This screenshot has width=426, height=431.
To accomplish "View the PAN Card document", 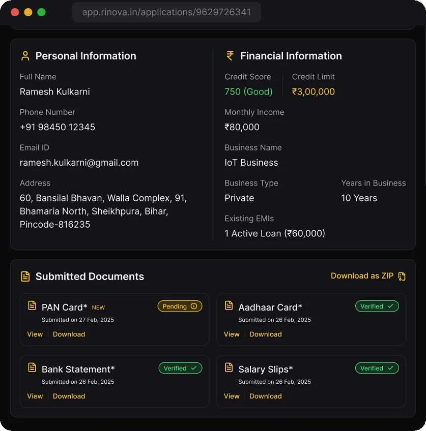I will (x=35, y=334).
